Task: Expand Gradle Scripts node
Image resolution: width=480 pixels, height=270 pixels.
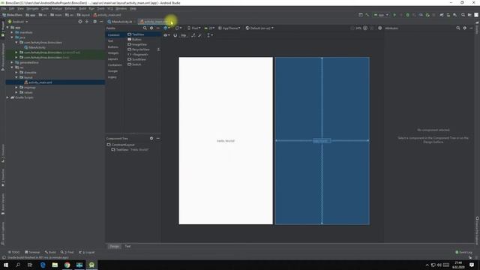Action: pos(7,97)
